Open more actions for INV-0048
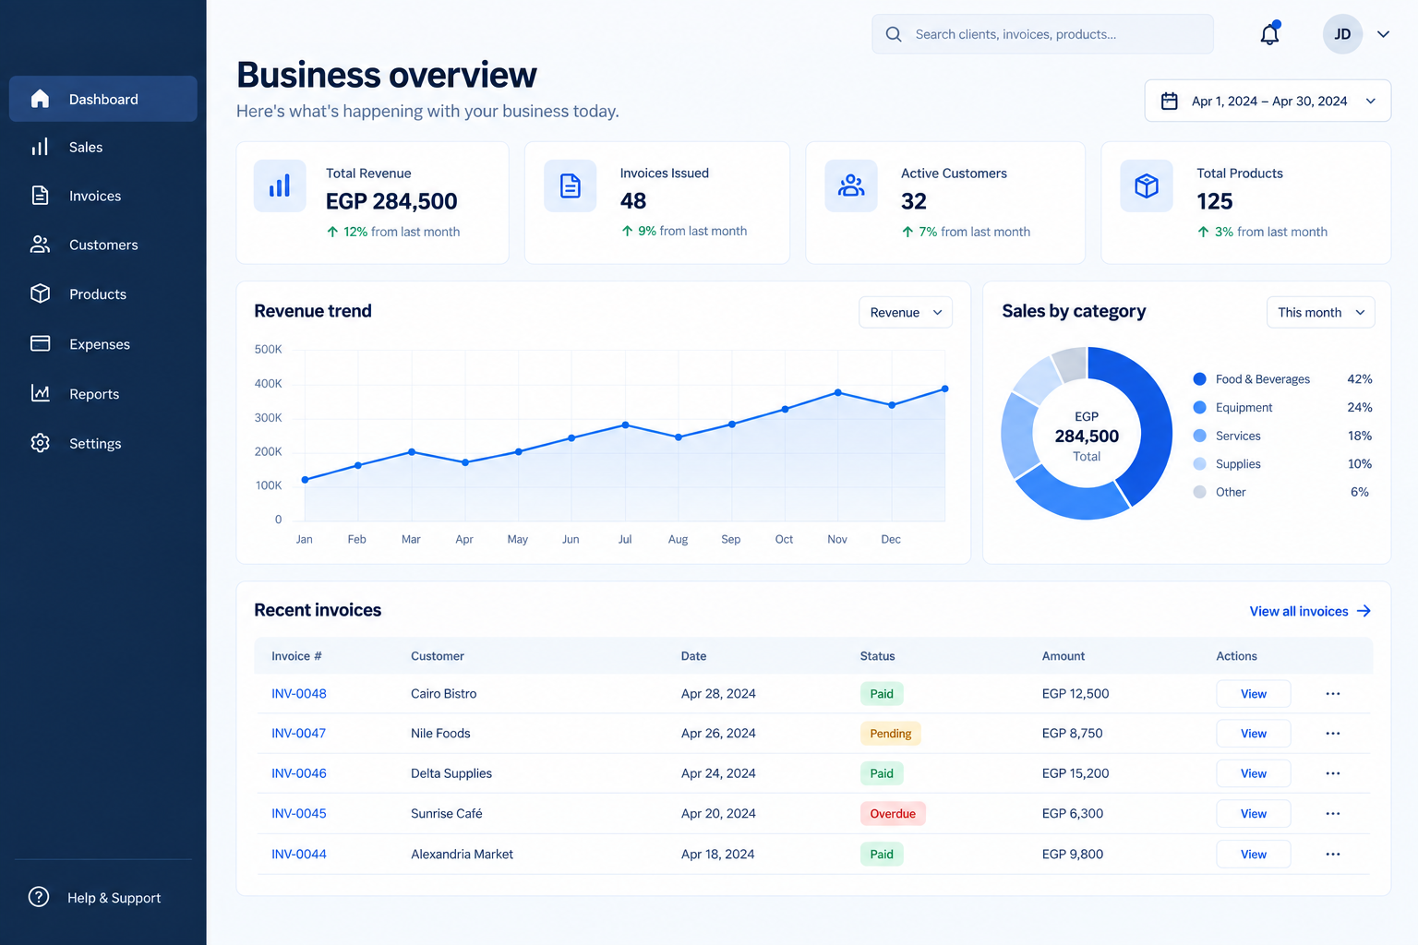This screenshot has width=1418, height=945. [1333, 694]
